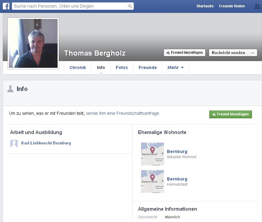Click the Facebook logo icon

[x=6, y=6]
